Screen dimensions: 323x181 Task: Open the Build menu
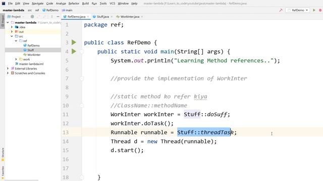(85, 4)
